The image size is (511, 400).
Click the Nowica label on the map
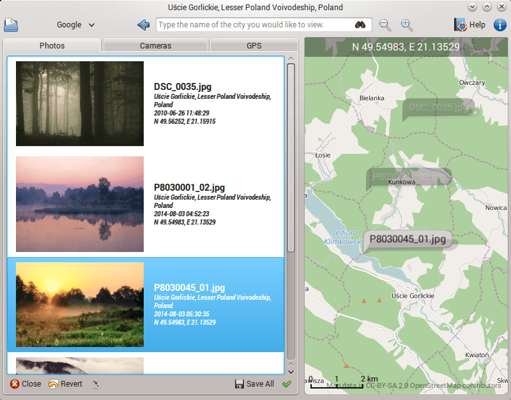pyautogui.click(x=496, y=207)
